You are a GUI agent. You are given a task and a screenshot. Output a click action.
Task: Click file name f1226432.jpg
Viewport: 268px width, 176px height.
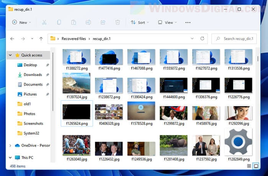[x=109, y=159]
